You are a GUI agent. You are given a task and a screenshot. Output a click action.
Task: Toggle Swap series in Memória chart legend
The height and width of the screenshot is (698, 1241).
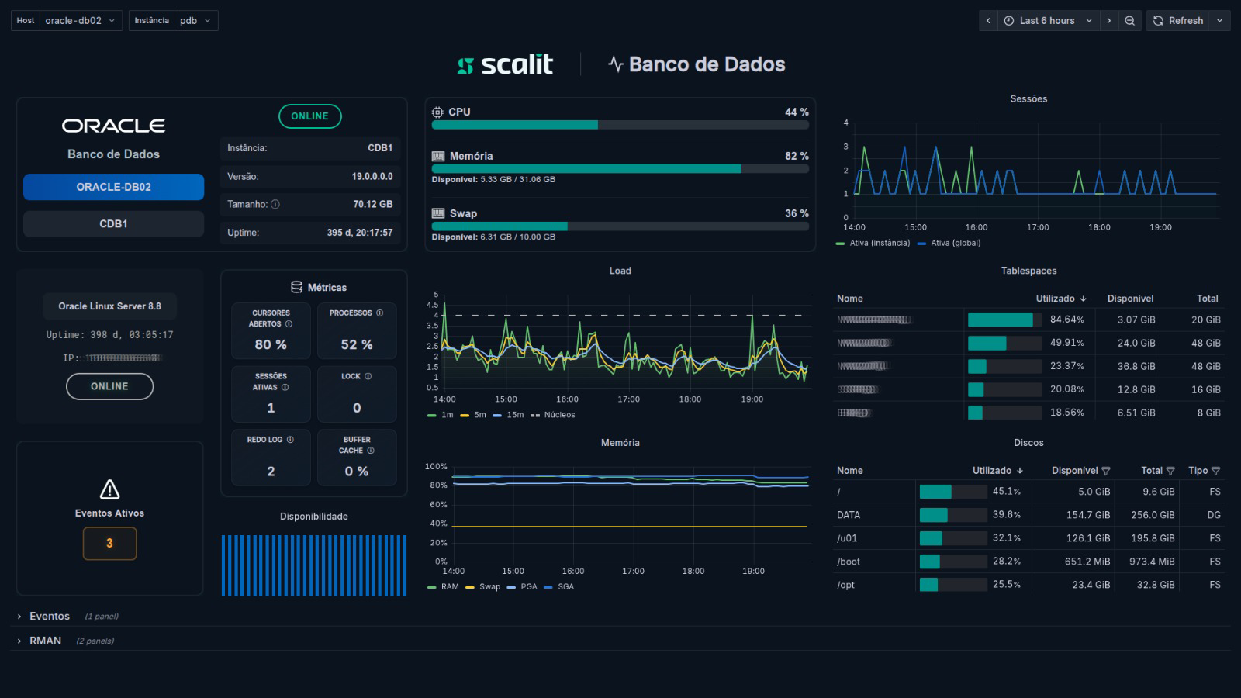[483, 587]
